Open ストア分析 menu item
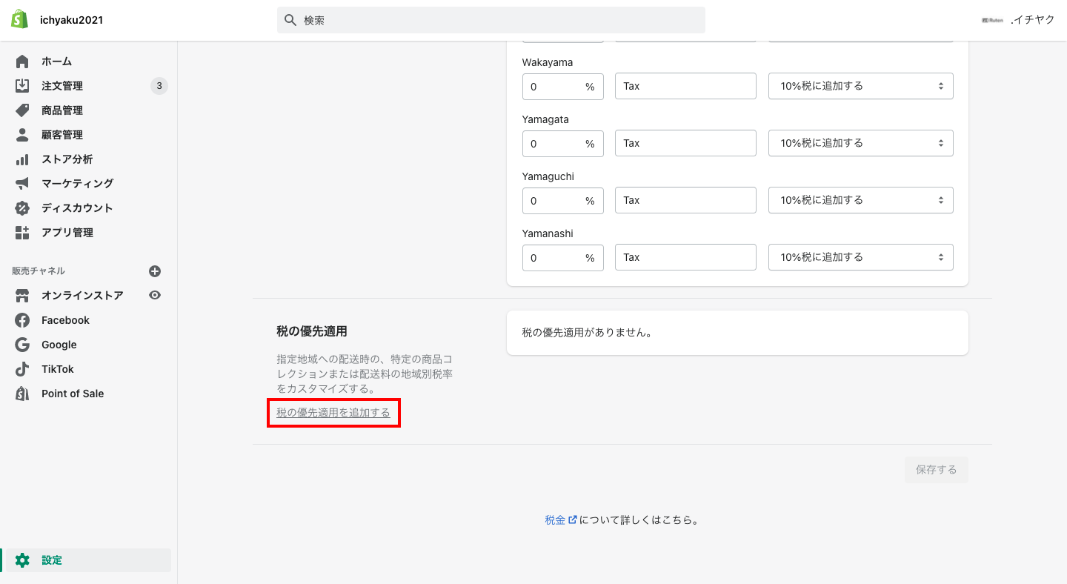 (67, 159)
